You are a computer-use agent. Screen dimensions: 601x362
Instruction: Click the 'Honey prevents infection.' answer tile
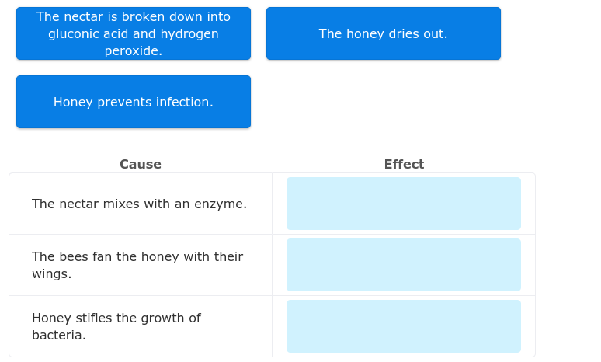pos(133,102)
